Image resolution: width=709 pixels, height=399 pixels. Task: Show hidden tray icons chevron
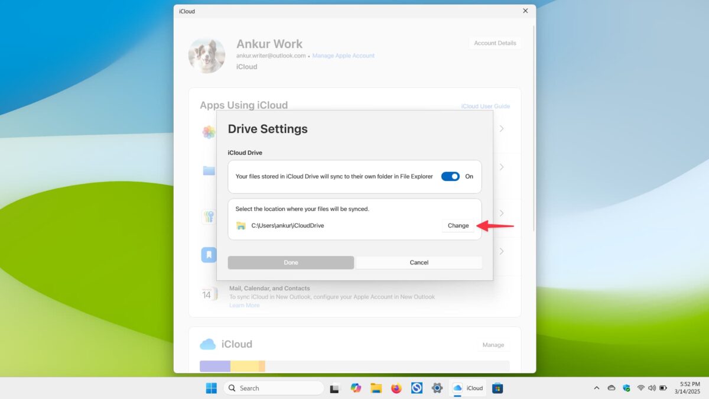(596, 388)
